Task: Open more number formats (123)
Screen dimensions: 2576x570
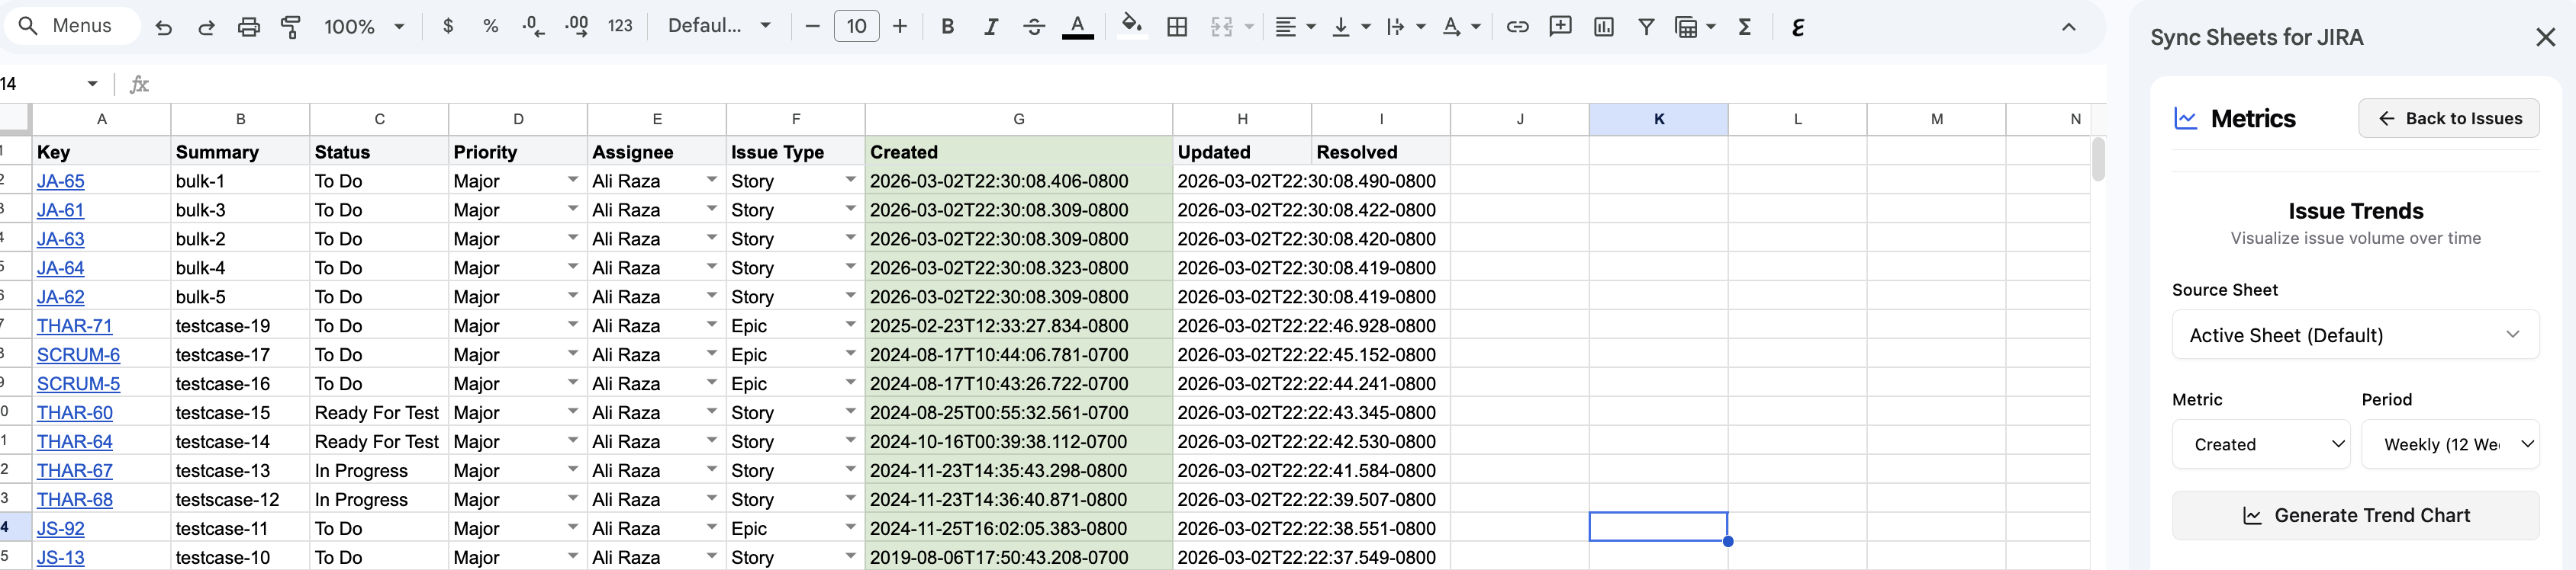Action: coord(620,27)
